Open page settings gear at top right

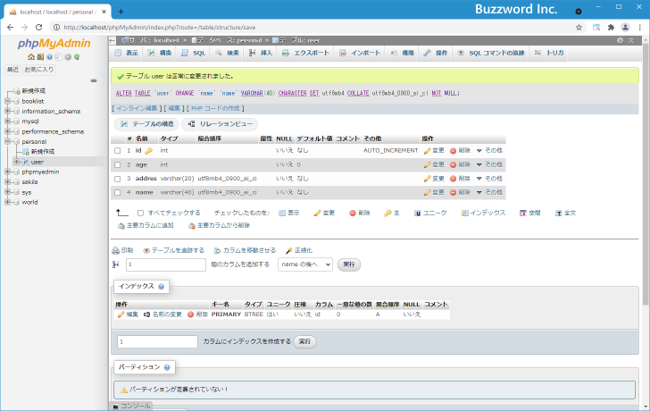pyautogui.click(x=621, y=40)
